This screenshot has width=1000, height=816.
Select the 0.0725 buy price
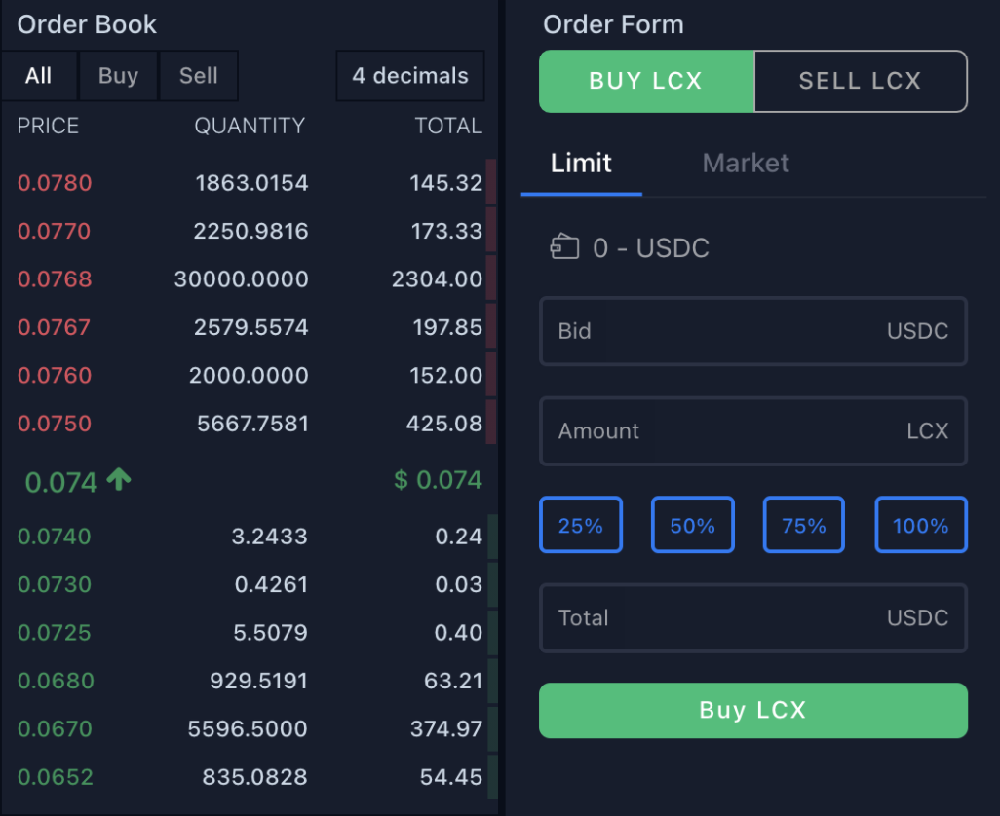point(55,633)
